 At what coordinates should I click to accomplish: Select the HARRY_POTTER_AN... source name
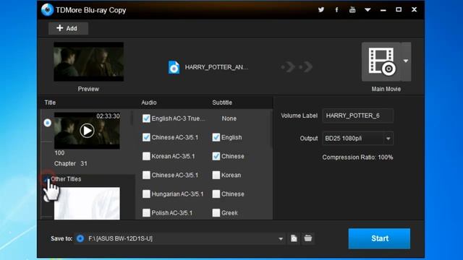pyautogui.click(x=216, y=67)
